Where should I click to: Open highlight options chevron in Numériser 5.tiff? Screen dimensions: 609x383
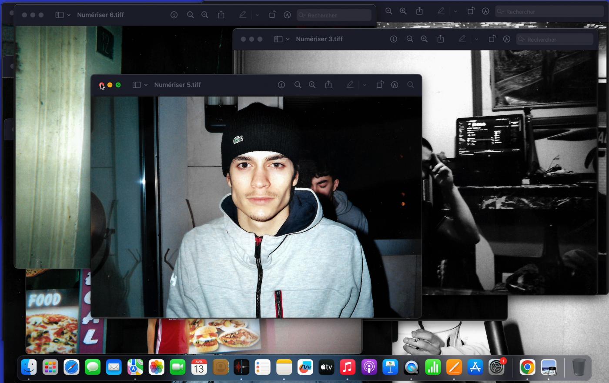365,85
